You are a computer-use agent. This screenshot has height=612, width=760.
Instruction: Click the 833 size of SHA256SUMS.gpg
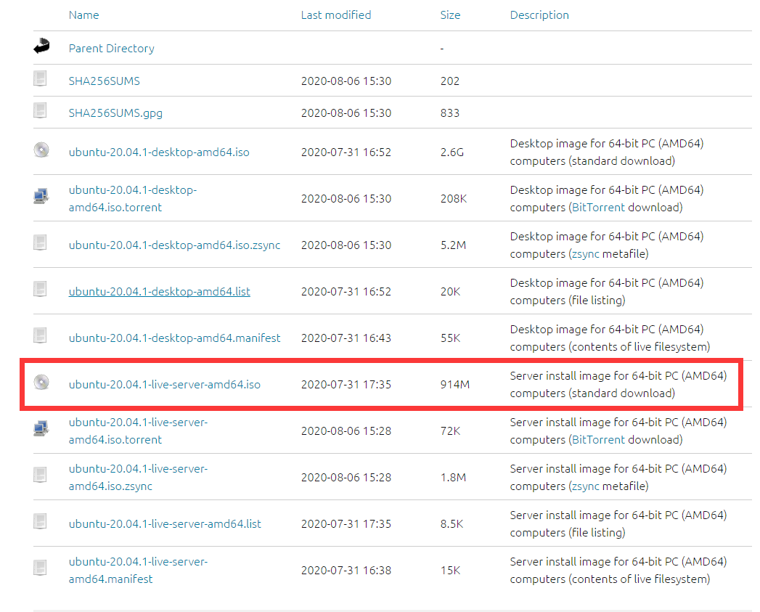450,113
